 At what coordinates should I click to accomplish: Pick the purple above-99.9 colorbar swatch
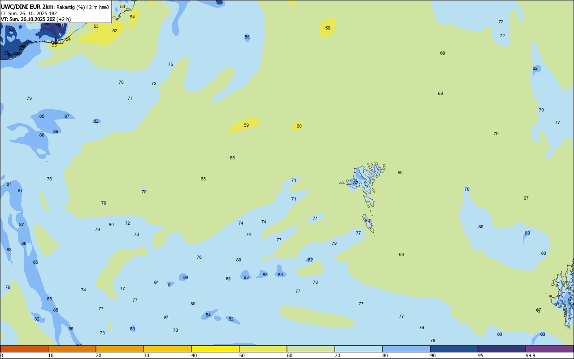(x=549, y=349)
